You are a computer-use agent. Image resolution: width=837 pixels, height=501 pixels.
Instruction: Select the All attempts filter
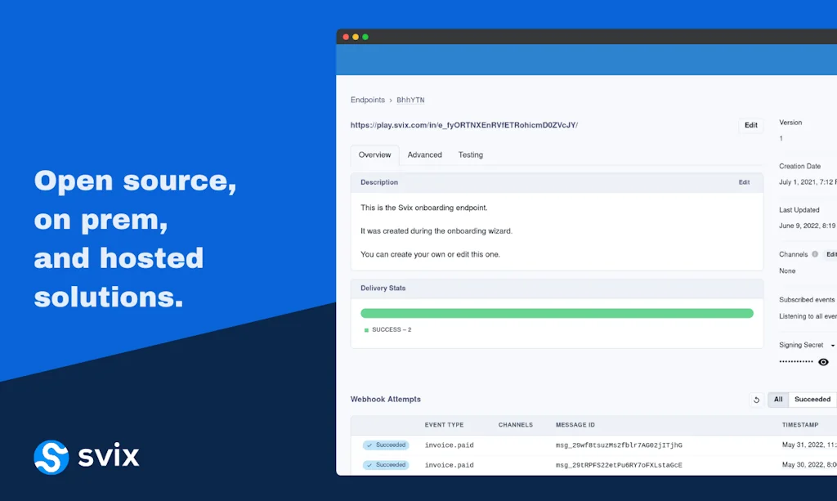tap(778, 399)
